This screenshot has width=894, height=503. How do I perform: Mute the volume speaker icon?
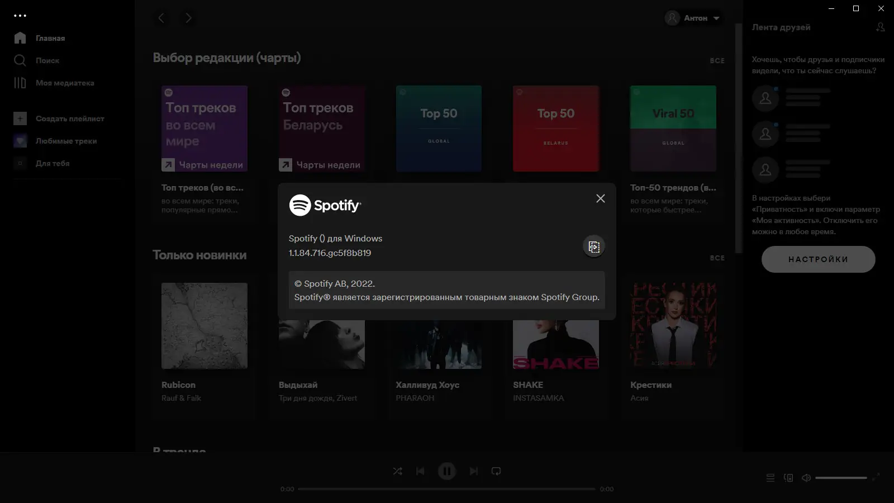pyautogui.click(x=806, y=478)
